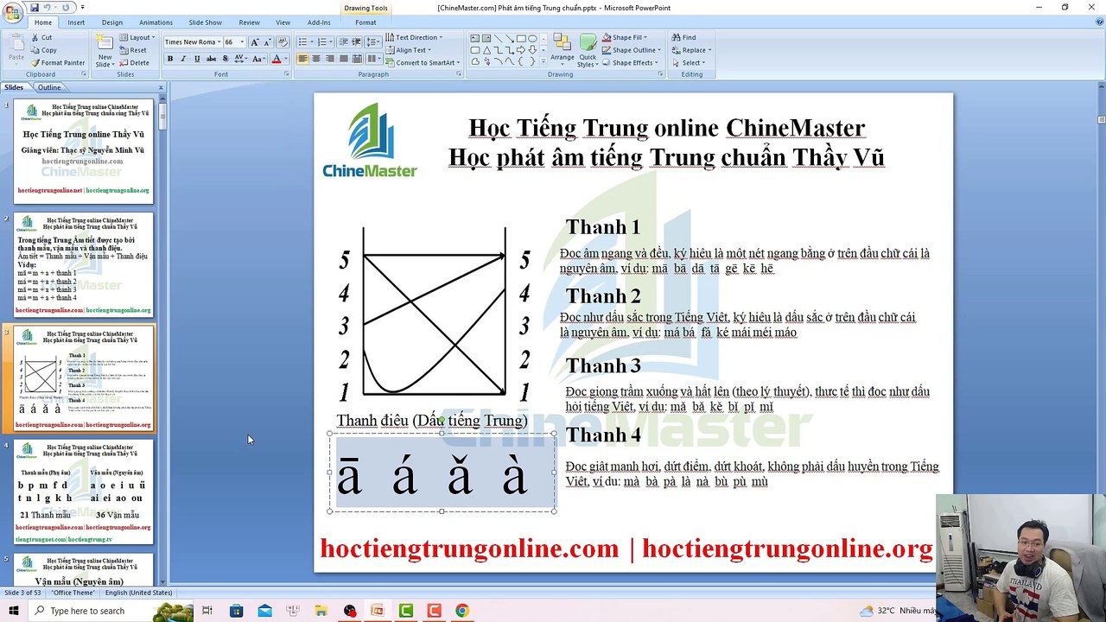Open the Arrange menu
This screenshot has height=622, width=1106.
point(563,49)
